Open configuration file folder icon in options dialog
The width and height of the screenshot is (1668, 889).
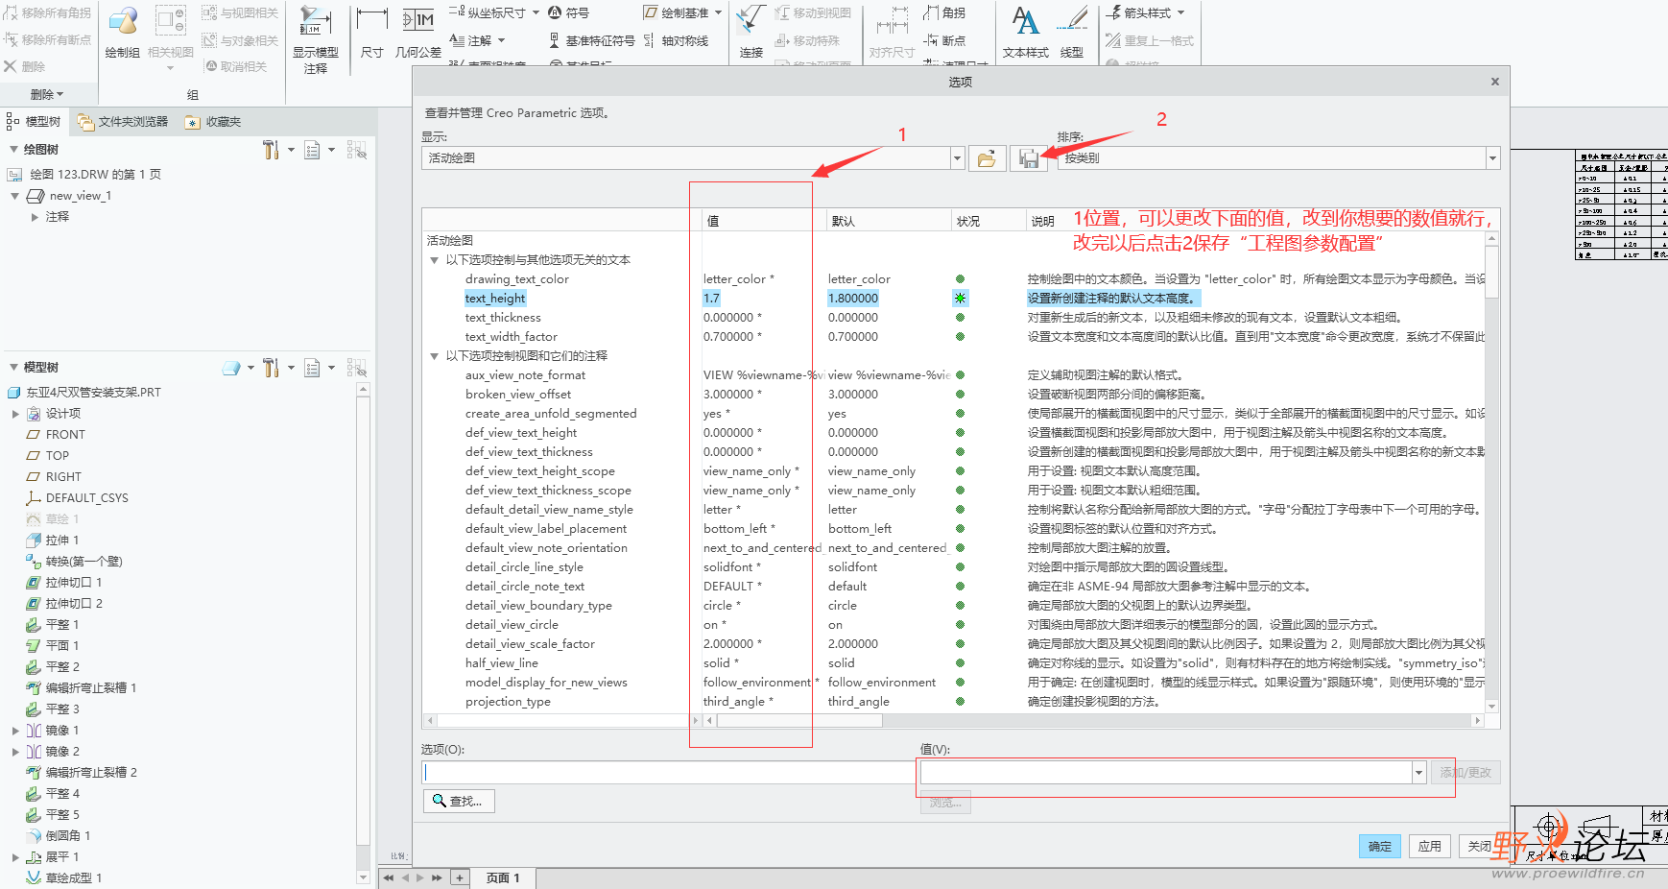(987, 158)
